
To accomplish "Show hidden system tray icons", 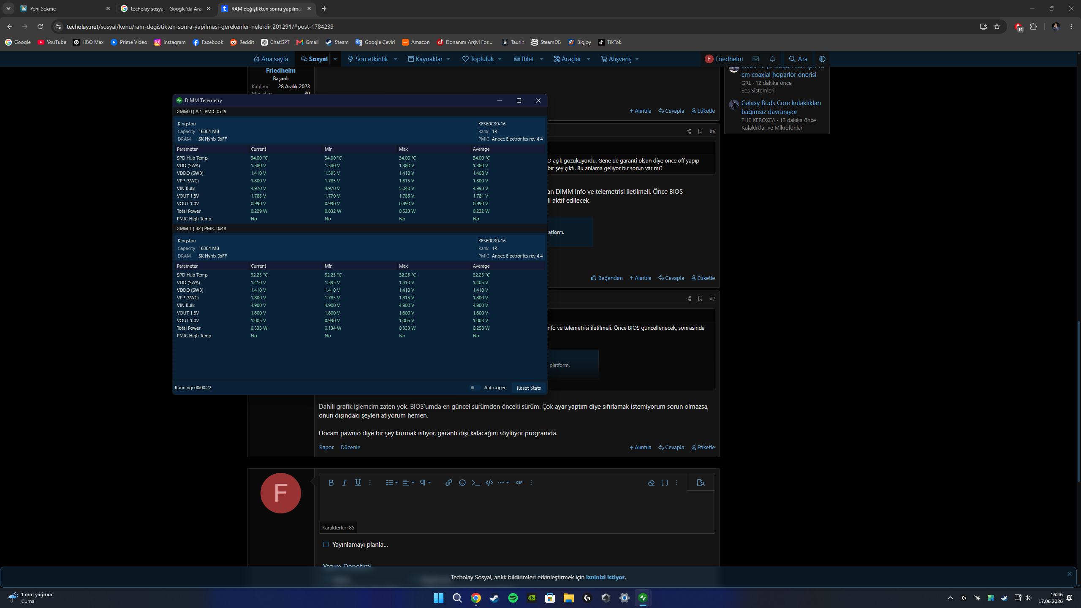I will click(951, 598).
